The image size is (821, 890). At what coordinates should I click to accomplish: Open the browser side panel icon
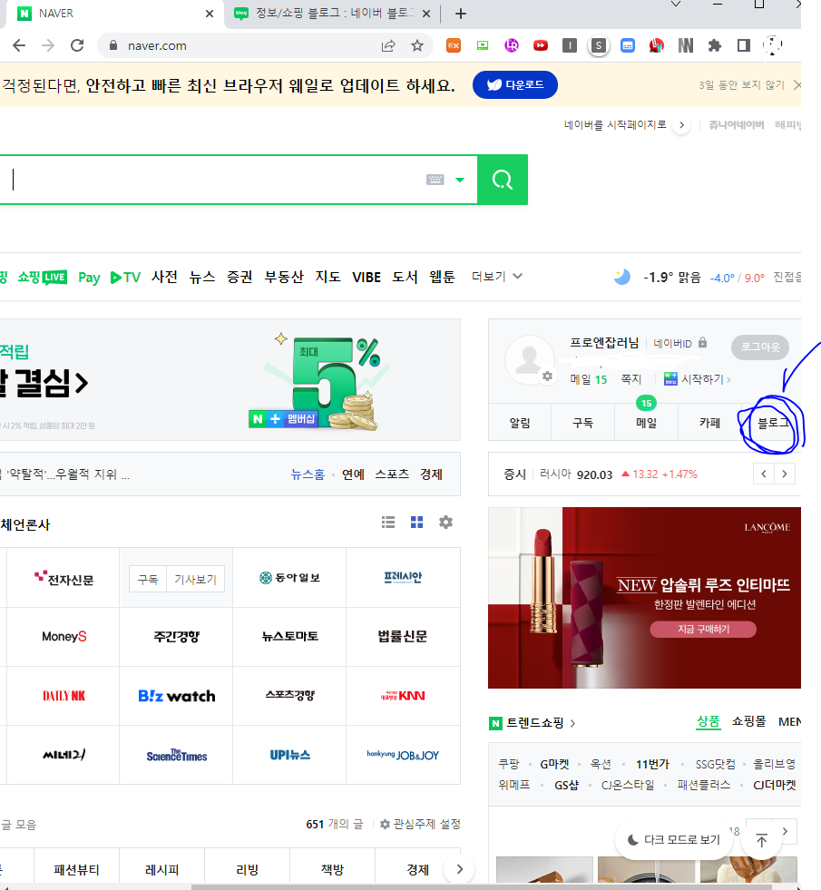coord(743,45)
